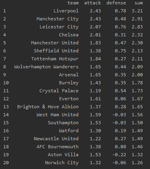Screen dimensions: 150x169
Task: Select the Liverpool team name
Action: pyautogui.click(x=66, y=11)
